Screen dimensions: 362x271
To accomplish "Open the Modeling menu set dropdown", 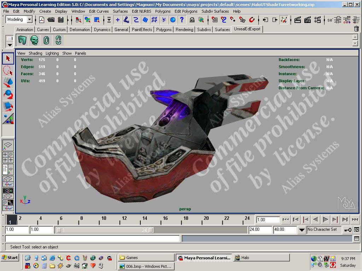I will coord(30,20).
